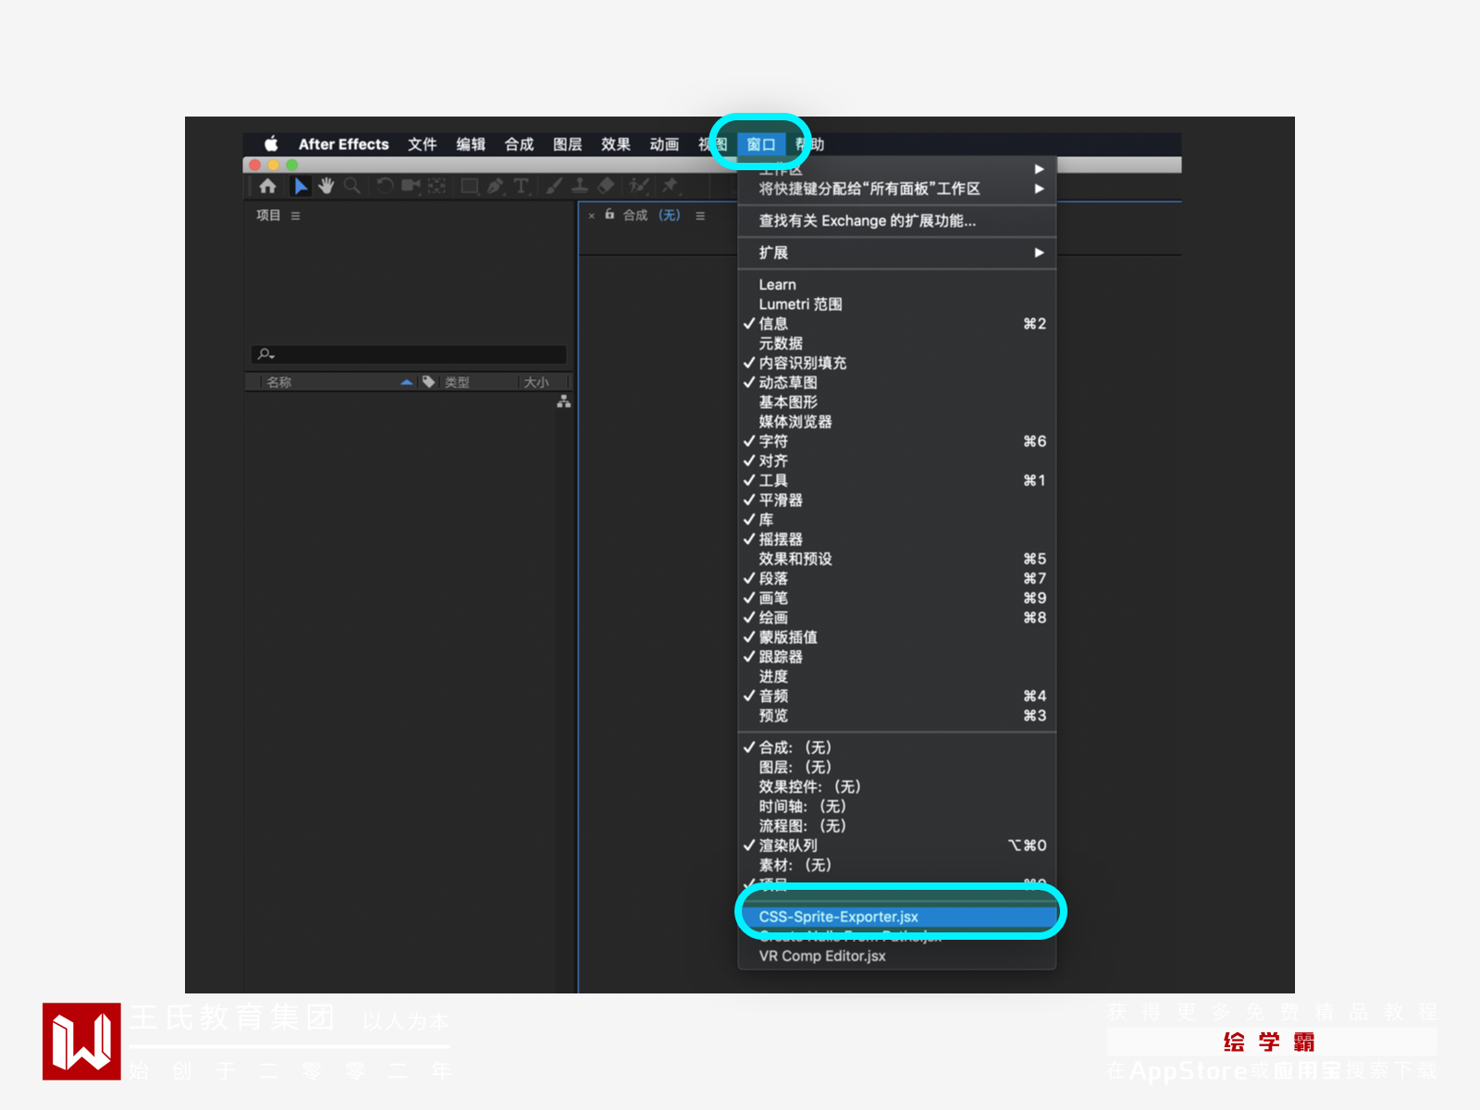Select the Camera tool
This screenshot has height=1110, width=1480.
click(411, 186)
